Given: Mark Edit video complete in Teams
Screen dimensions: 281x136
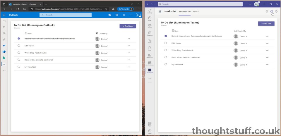Looking at the screenshot, I should (166, 43).
